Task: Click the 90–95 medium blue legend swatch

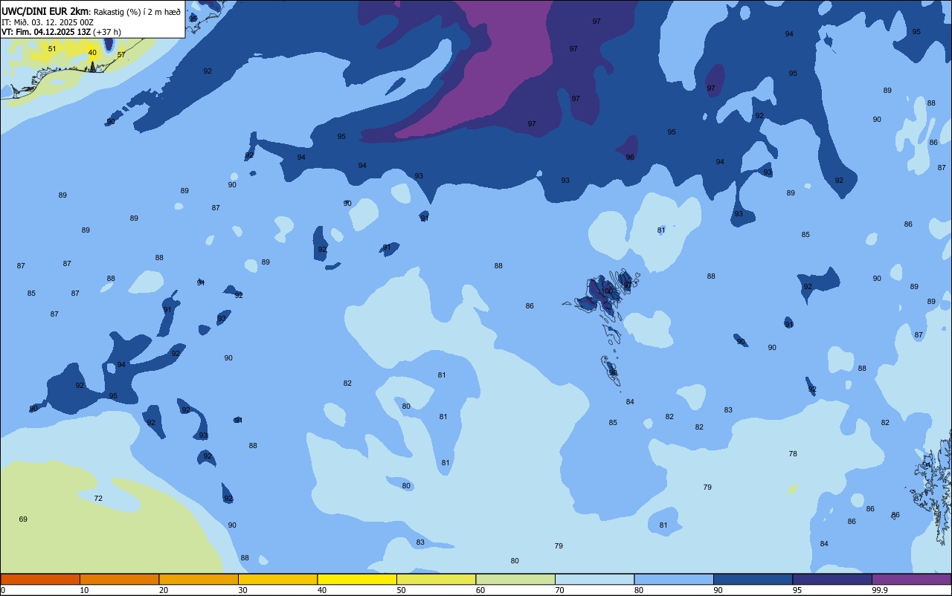Action: click(753, 579)
